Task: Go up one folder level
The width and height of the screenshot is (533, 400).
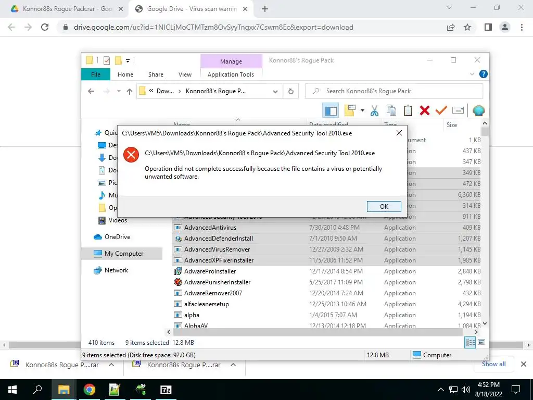Action: tap(130, 91)
